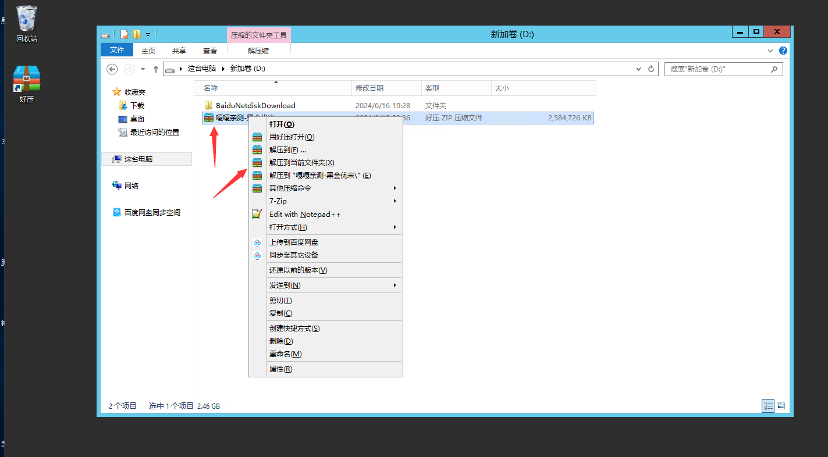Open the Recycle Bin desktop icon

(x=27, y=24)
